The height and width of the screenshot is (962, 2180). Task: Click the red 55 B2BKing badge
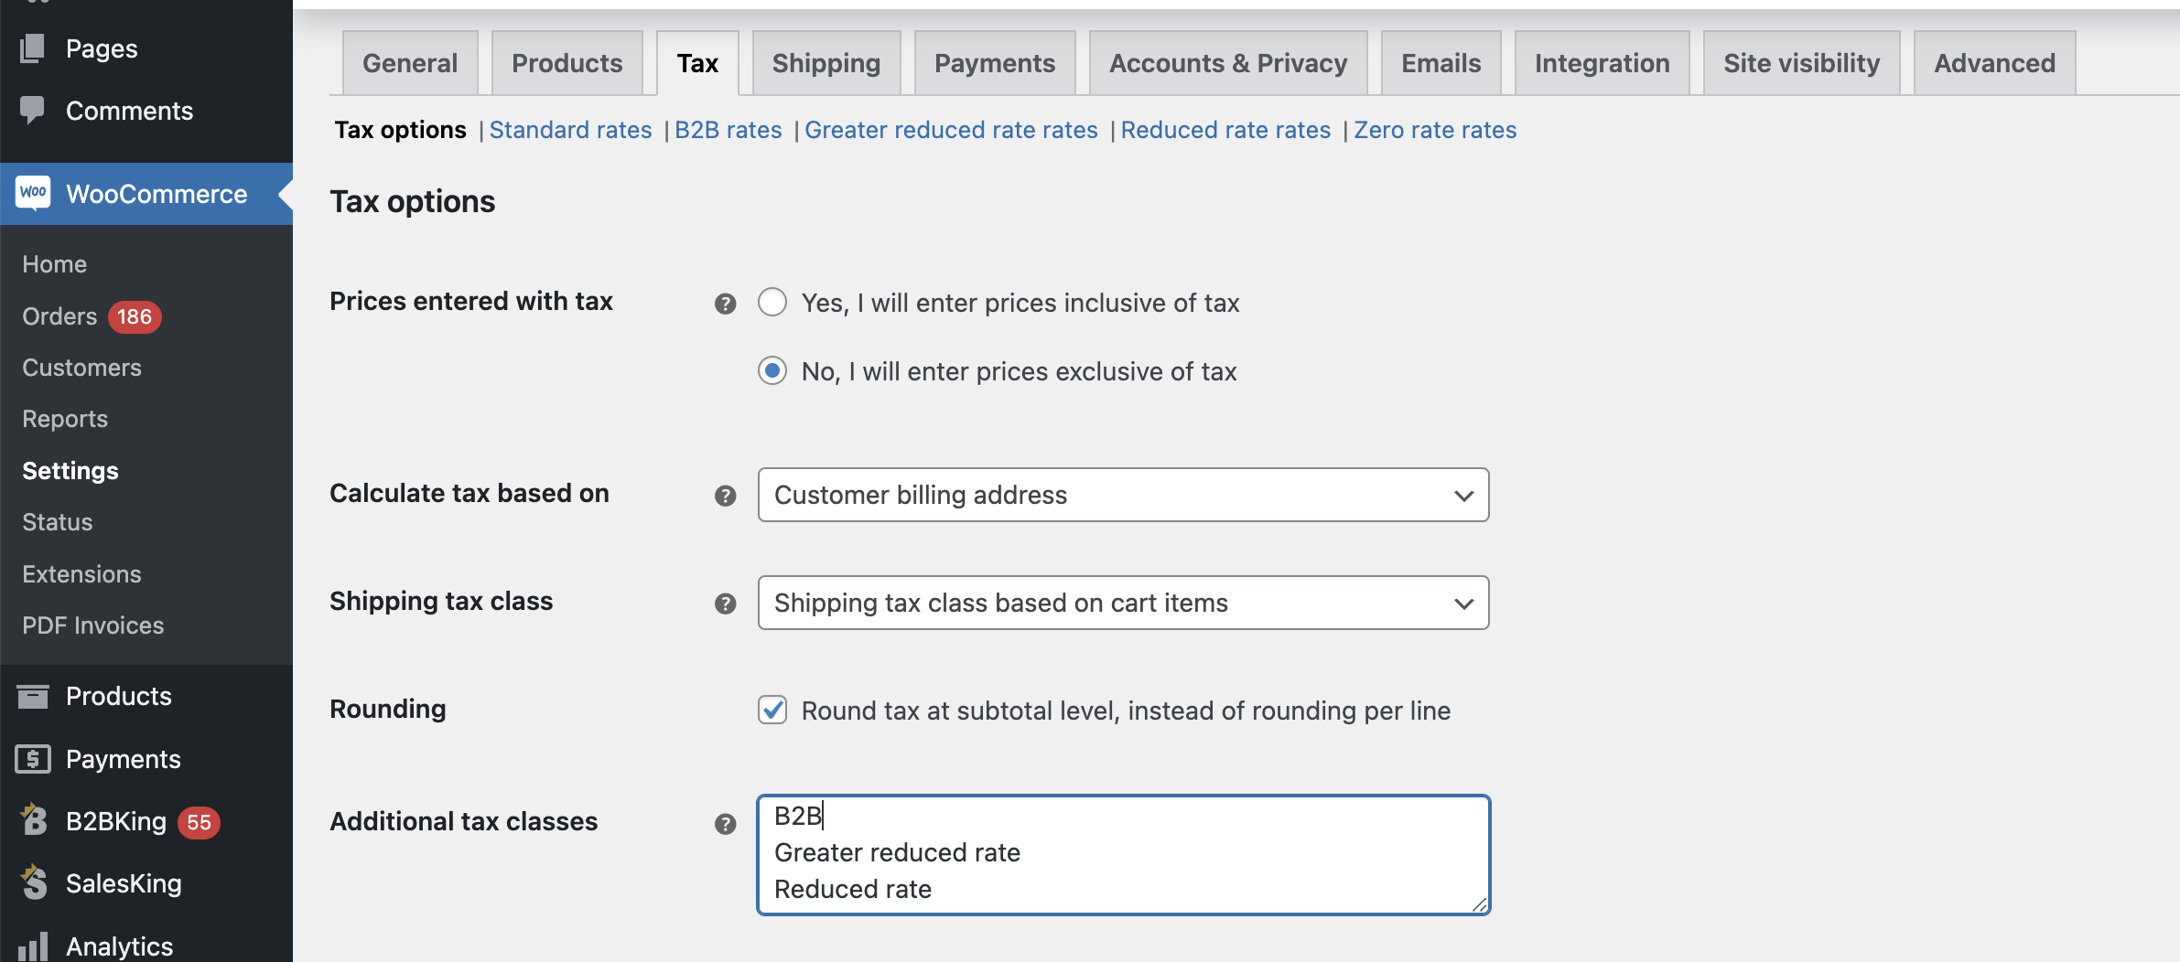(x=199, y=822)
